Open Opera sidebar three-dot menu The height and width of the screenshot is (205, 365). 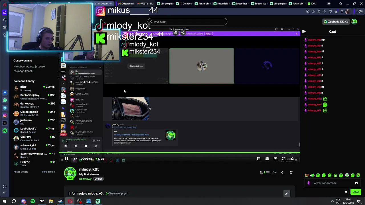[x=5, y=193]
